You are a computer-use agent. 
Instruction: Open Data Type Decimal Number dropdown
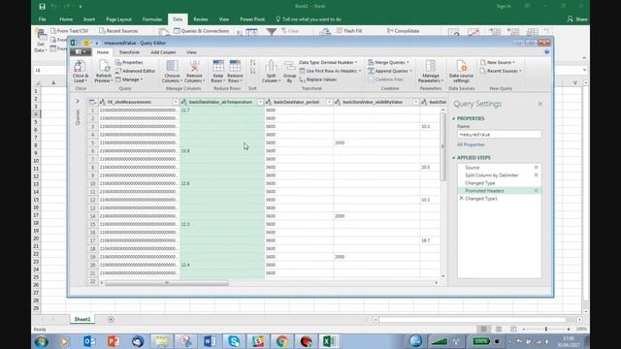(328, 62)
